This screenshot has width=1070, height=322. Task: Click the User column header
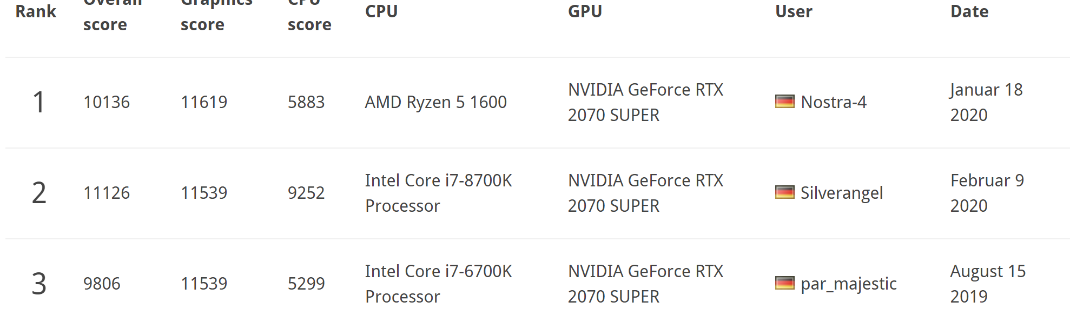[x=794, y=11]
